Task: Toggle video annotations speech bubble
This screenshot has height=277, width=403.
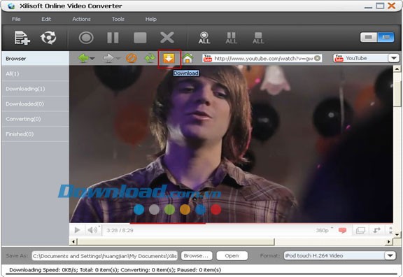Action: click(x=342, y=230)
